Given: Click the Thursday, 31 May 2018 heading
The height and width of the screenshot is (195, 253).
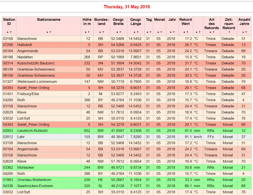Looking at the screenshot, I should click(x=126, y=7).
